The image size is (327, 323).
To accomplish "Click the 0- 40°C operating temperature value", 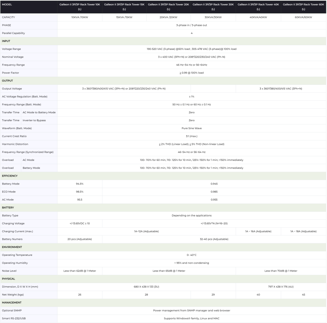I will (x=192, y=255).
